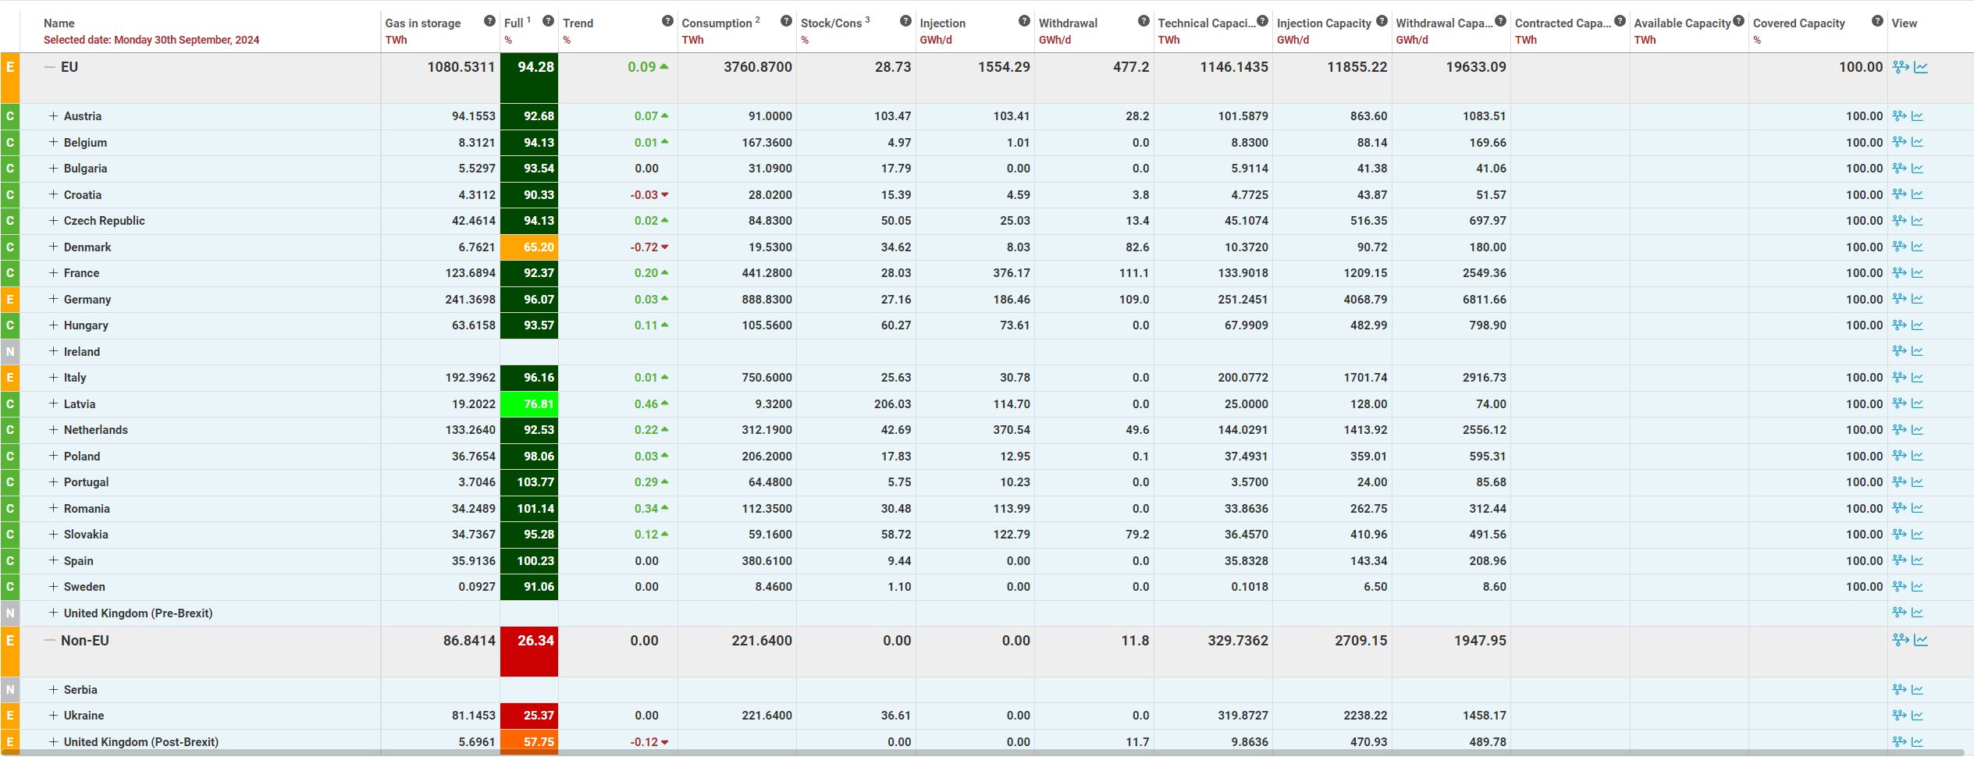Viewport: 1974px width, 757px height.
Task: Open the help icon for Full column
Action: 549,21
